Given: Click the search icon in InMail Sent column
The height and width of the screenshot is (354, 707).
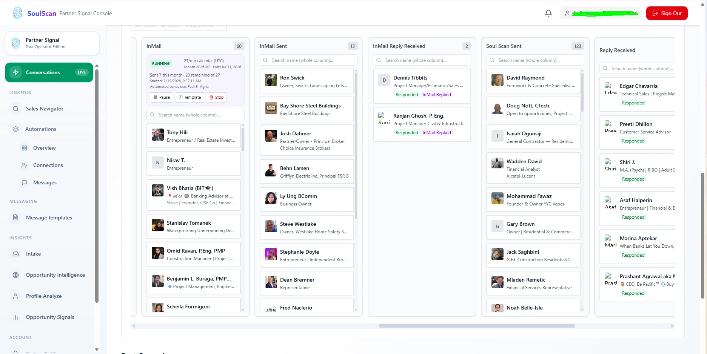Looking at the screenshot, I should 265,60.
